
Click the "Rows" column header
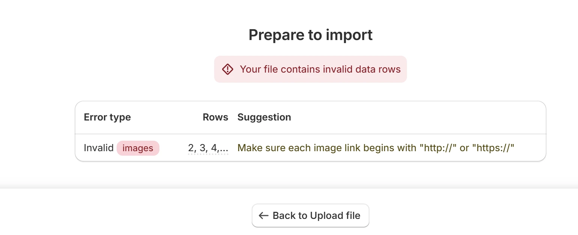click(215, 117)
